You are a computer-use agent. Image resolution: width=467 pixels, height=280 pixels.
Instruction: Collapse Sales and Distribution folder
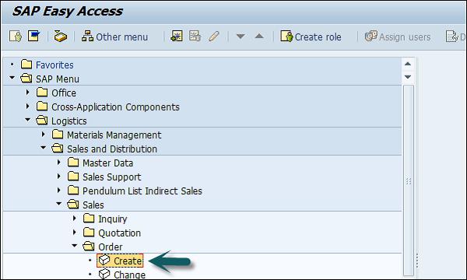tap(44, 148)
